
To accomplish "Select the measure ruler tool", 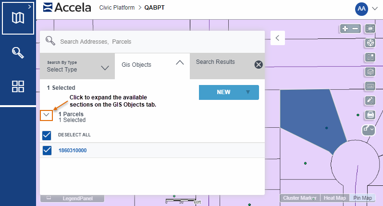I will point(370,86).
